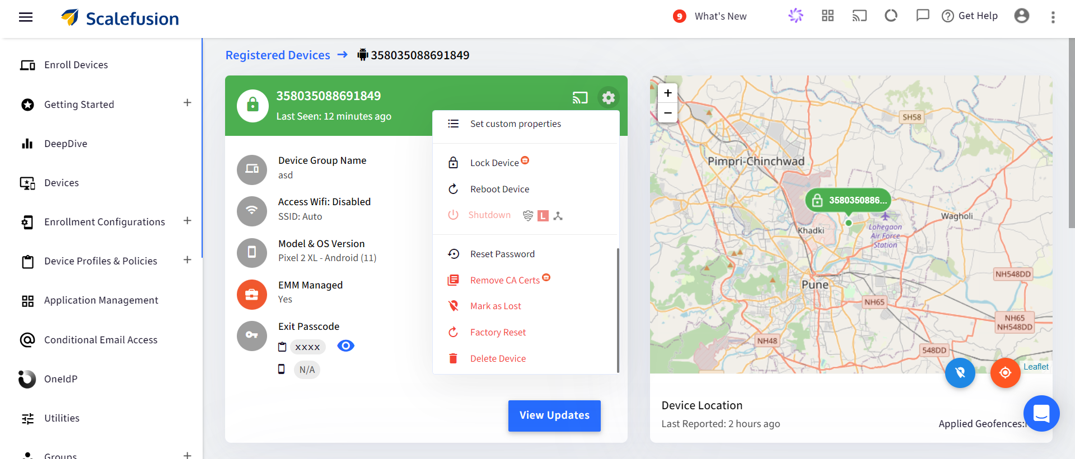Open the hamburger navigation menu
The width and height of the screenshot is (1075, 459).
[x=26, y=17]
